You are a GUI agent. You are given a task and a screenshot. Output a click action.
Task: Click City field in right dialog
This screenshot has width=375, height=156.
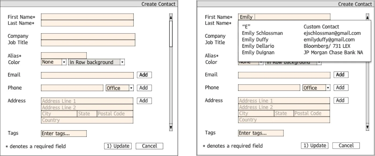[256, 113]
